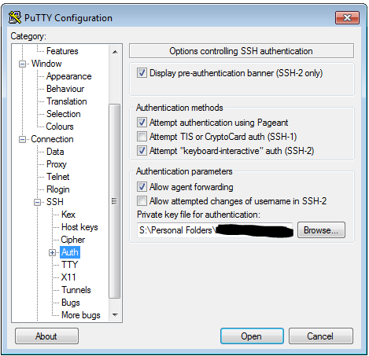This screenshot has width=369, height=356.
Task: Click the Open button to connect
Action: point(252,336)
